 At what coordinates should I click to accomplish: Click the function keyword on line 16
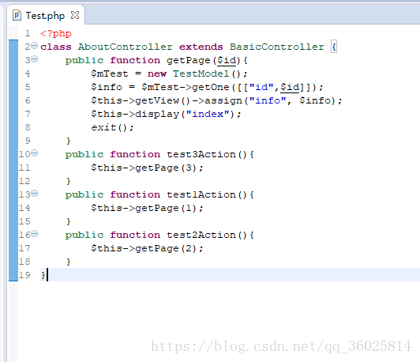point(135,236)
